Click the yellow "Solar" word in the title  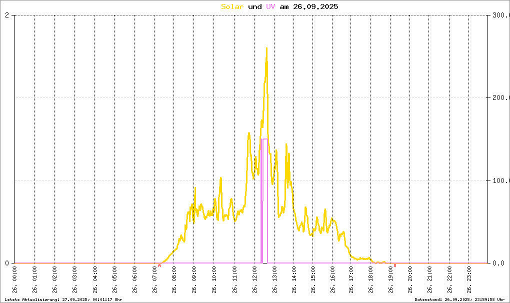pos(232,6)
